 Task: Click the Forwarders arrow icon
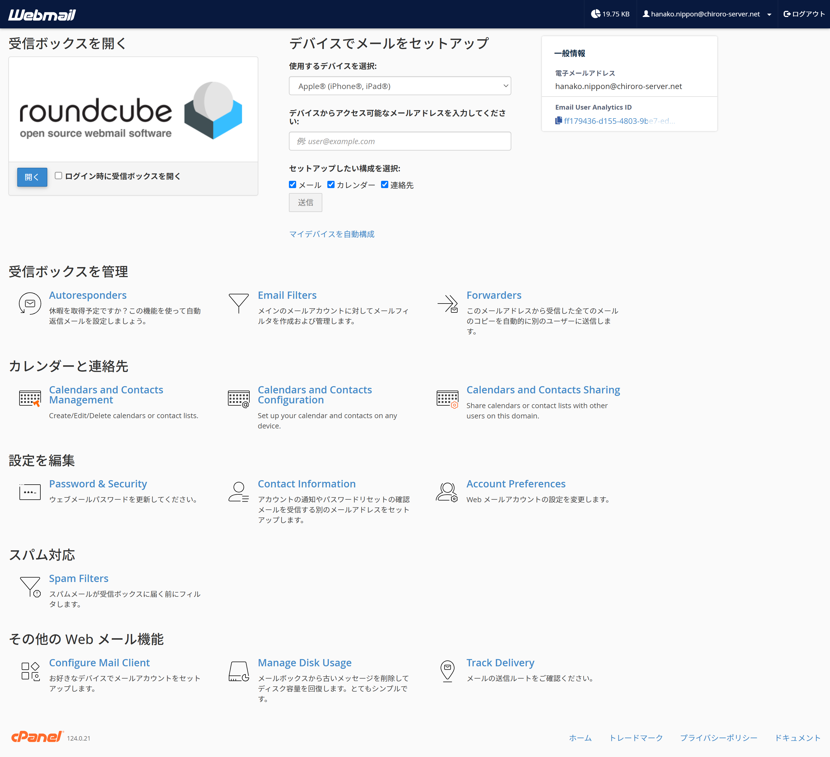point(448,304)
